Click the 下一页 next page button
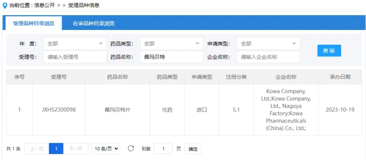The height and width of the screenshot is (160, 366). coord(75,149)
